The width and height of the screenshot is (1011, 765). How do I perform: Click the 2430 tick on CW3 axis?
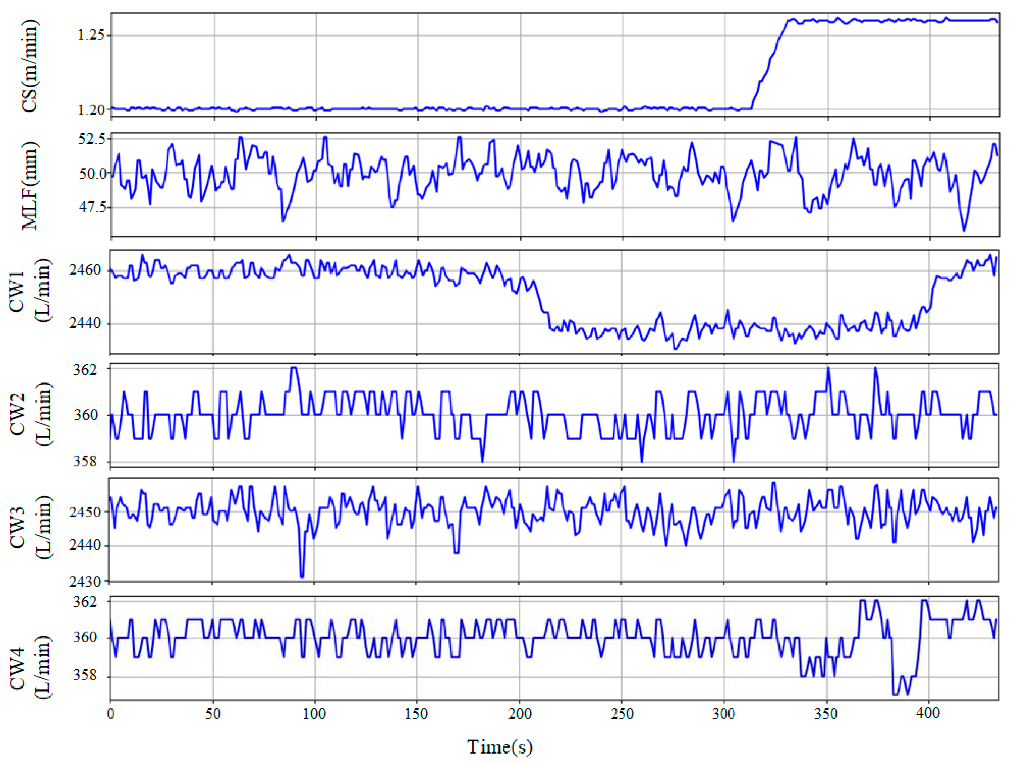85,582
